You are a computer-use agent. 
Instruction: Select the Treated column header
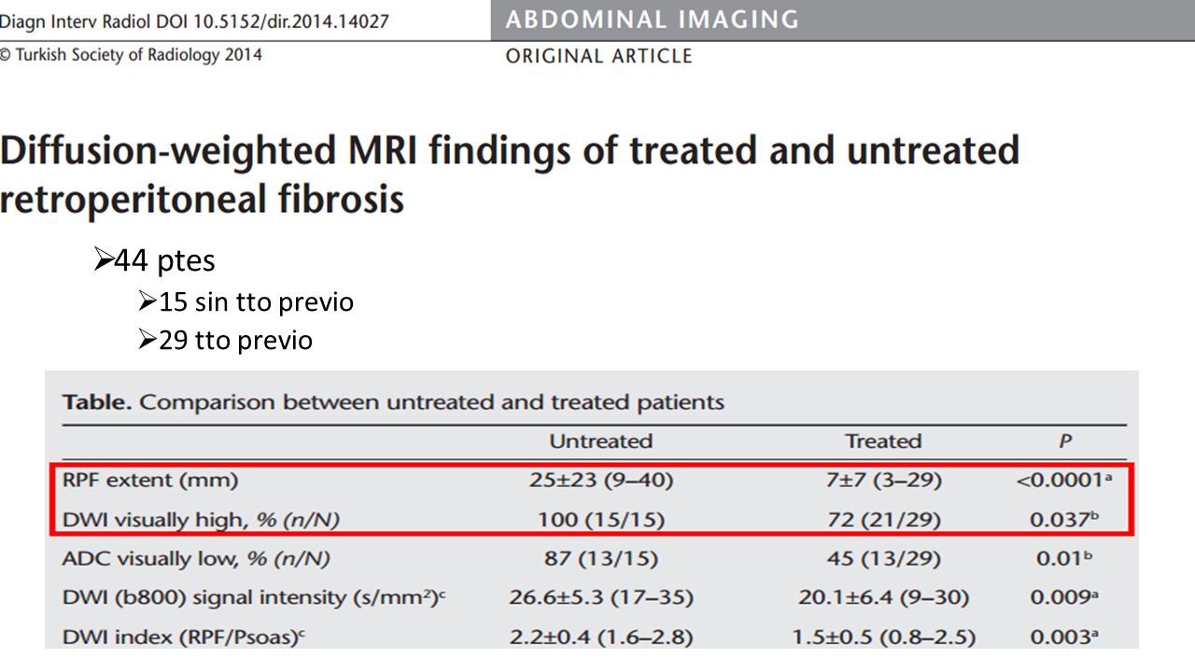883,441
